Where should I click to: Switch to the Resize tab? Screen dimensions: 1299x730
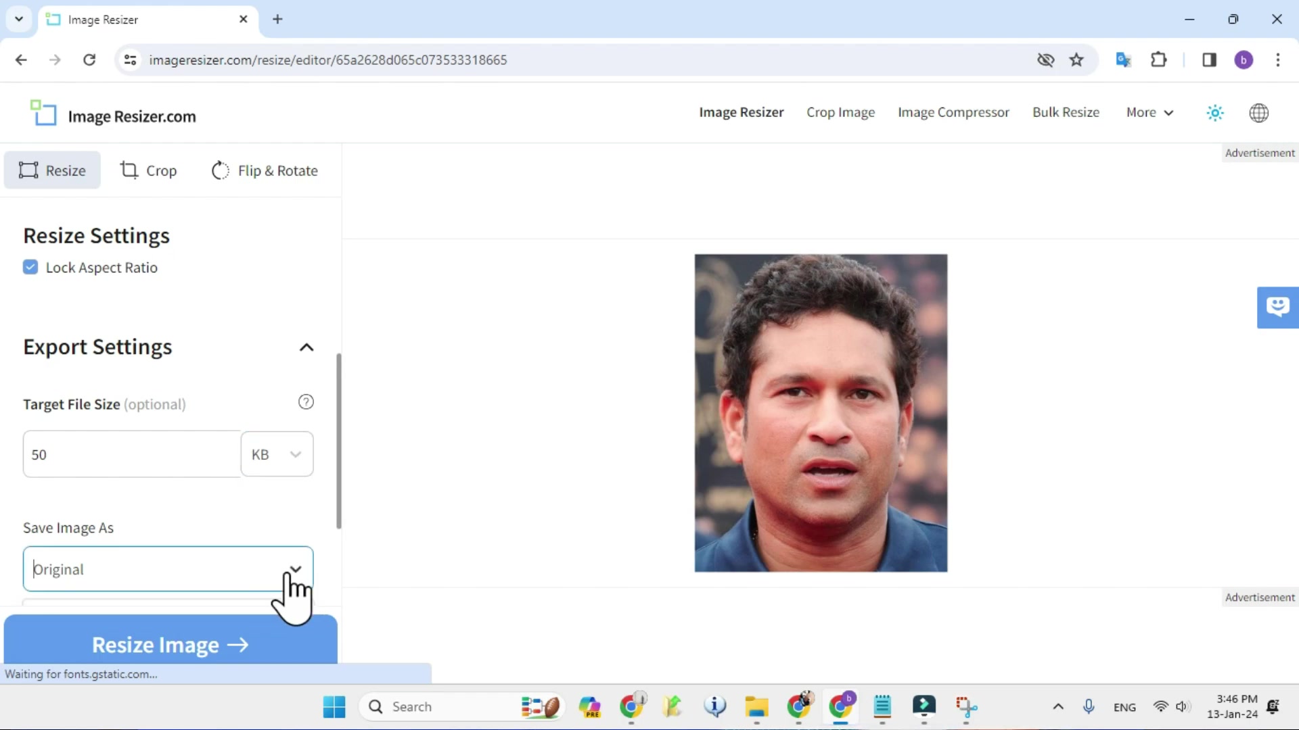point(52,170)
